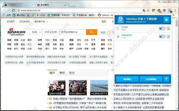
Task: Go forward to next page
Action: (x=9, y=10)
